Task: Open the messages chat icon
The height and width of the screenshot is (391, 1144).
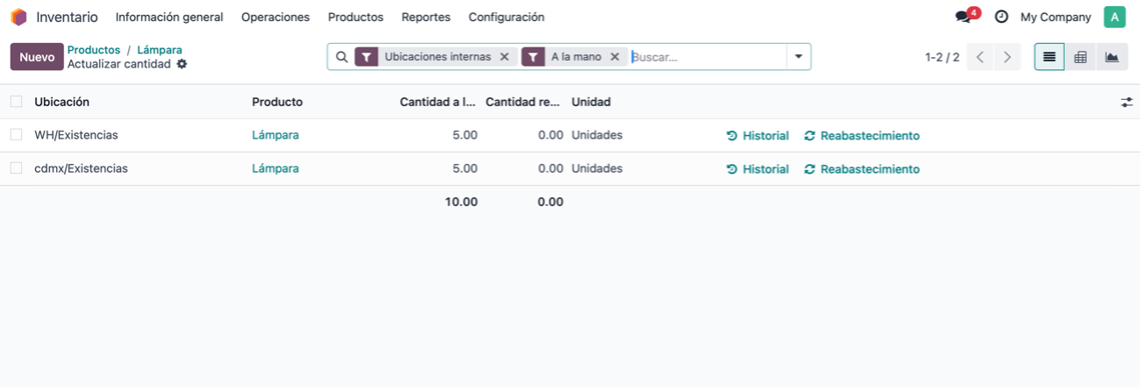Action: coord(964,18)
